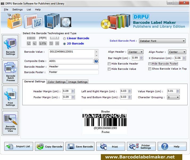This screenshot has width=190, height=160.
Task: Click the X Dimension value field
Action: pyautogui.click(x=179, y=58)
